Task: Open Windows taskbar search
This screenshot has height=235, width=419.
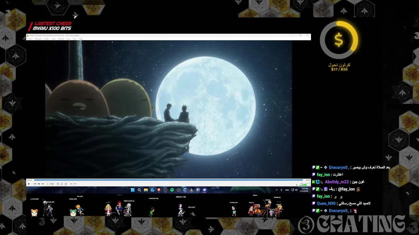Action: pos(139,190)
